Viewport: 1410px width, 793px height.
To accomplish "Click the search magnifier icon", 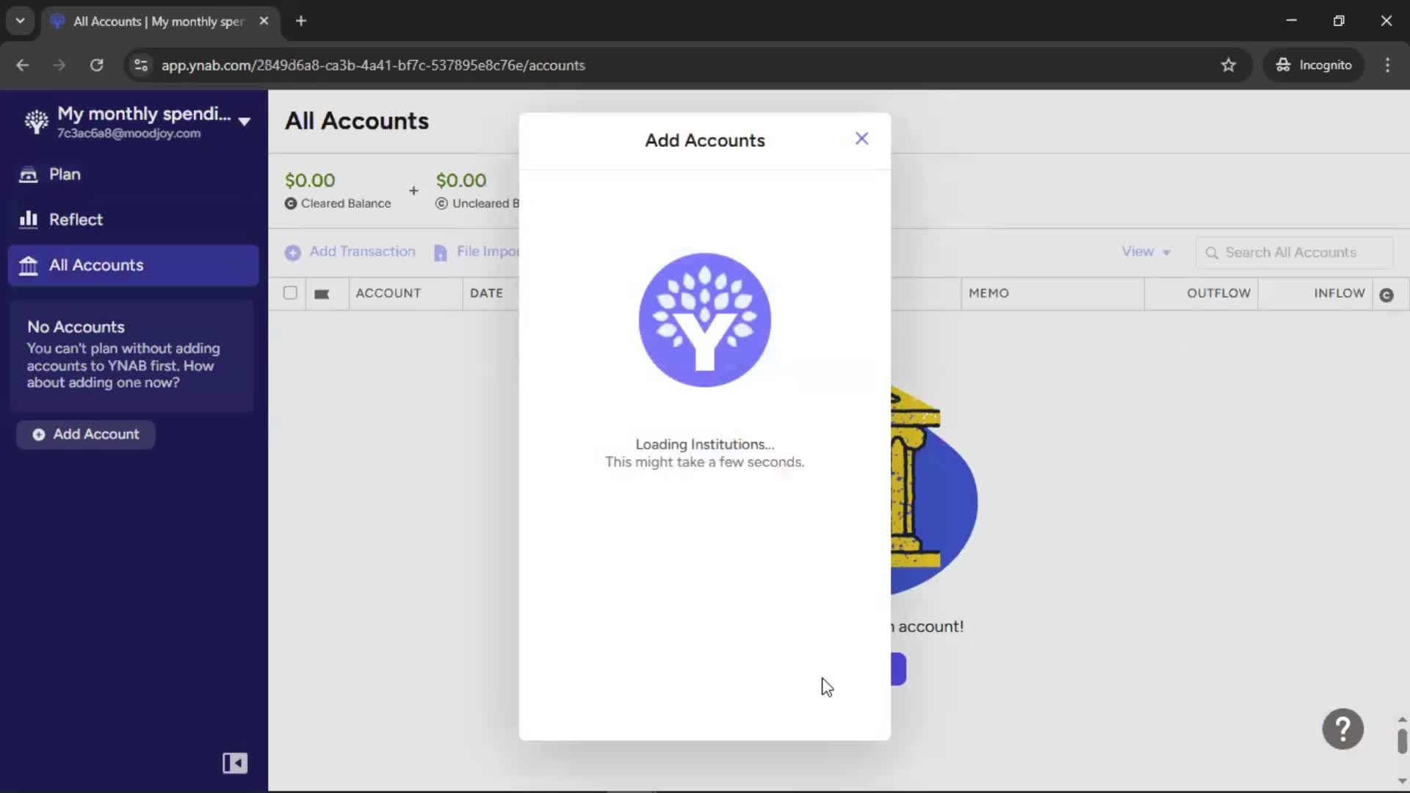I will click(1212, 253).
